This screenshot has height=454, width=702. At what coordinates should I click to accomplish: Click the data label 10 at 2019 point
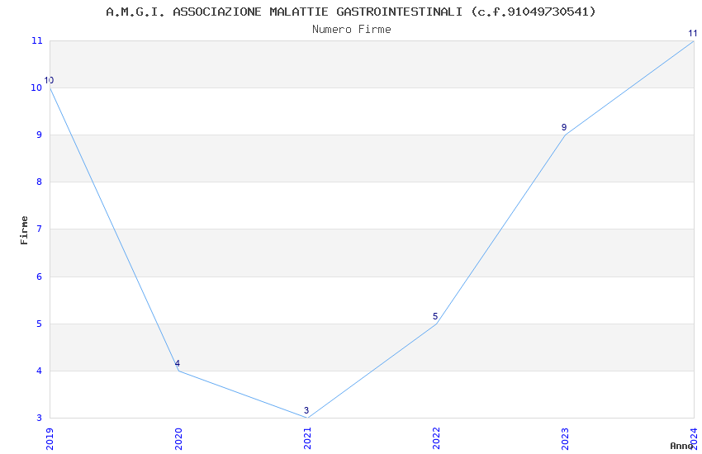click(x=49, y=81)
